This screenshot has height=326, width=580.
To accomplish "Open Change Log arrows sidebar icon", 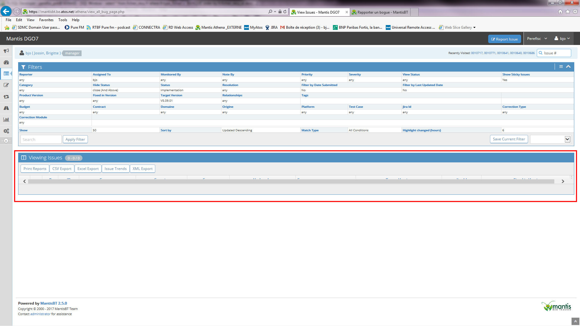I will pyautogui.click(x=6, y=97).
